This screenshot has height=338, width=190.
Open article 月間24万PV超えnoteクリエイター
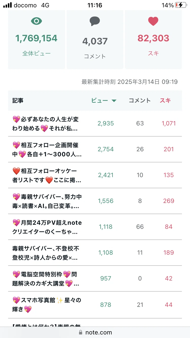[x=47, y=227]
